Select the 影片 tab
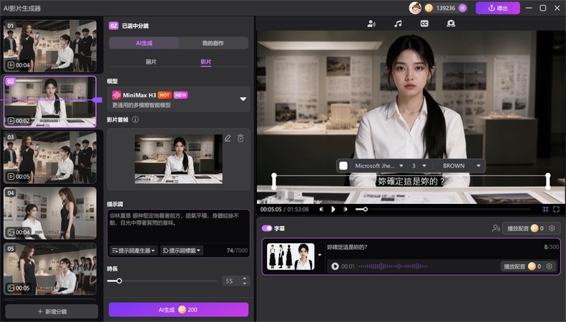This screenshot has height=322, width=566. (x=206, y=62)
